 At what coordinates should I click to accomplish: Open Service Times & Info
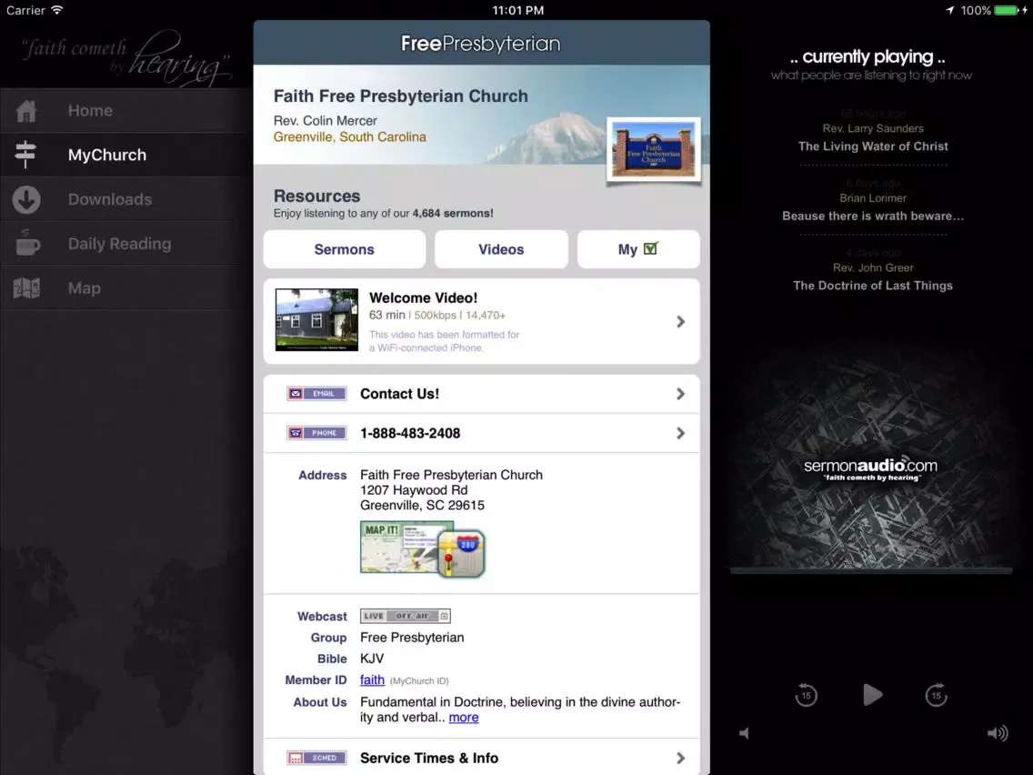point(429,758)
